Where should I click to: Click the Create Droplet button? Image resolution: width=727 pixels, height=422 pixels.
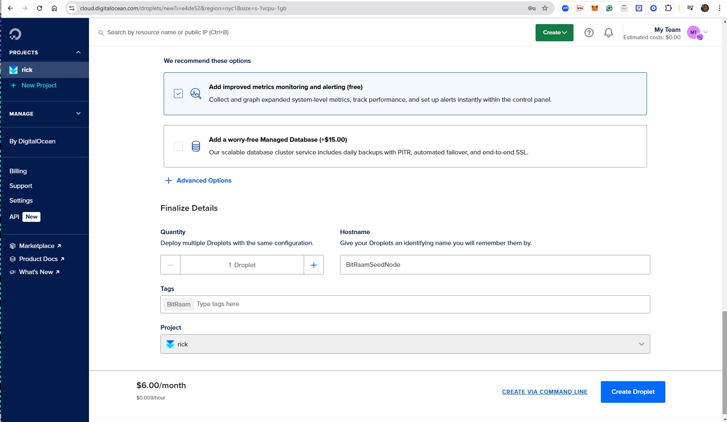tap(633, 392)
